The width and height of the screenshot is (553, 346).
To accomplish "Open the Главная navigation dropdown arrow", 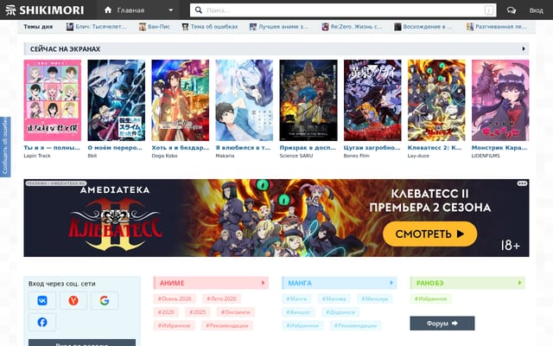I will pyautogui.click(x=171, y=10).
